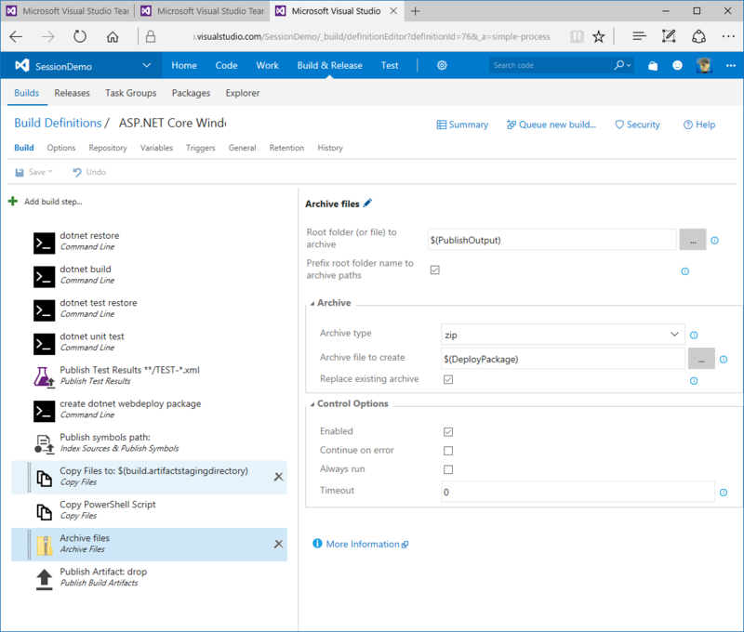
Task: Browse for Archive file with ellipsis button
Action: tap(701, 359)
